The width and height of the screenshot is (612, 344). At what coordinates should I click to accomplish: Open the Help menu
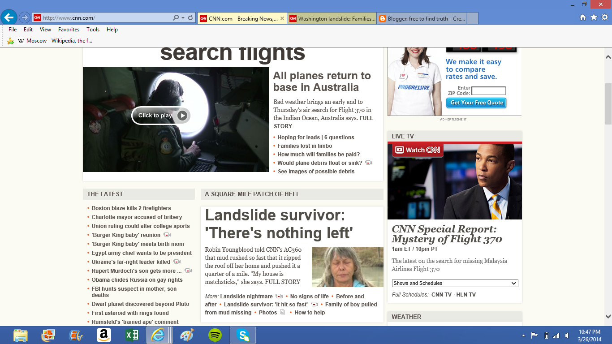112,30
